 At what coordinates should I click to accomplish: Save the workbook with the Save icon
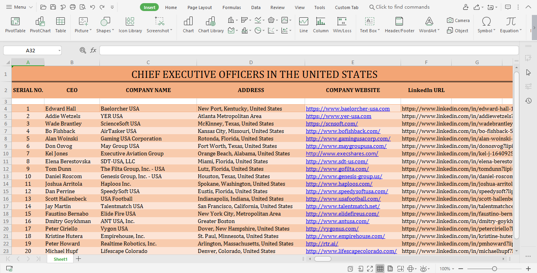tap(53, 7)
